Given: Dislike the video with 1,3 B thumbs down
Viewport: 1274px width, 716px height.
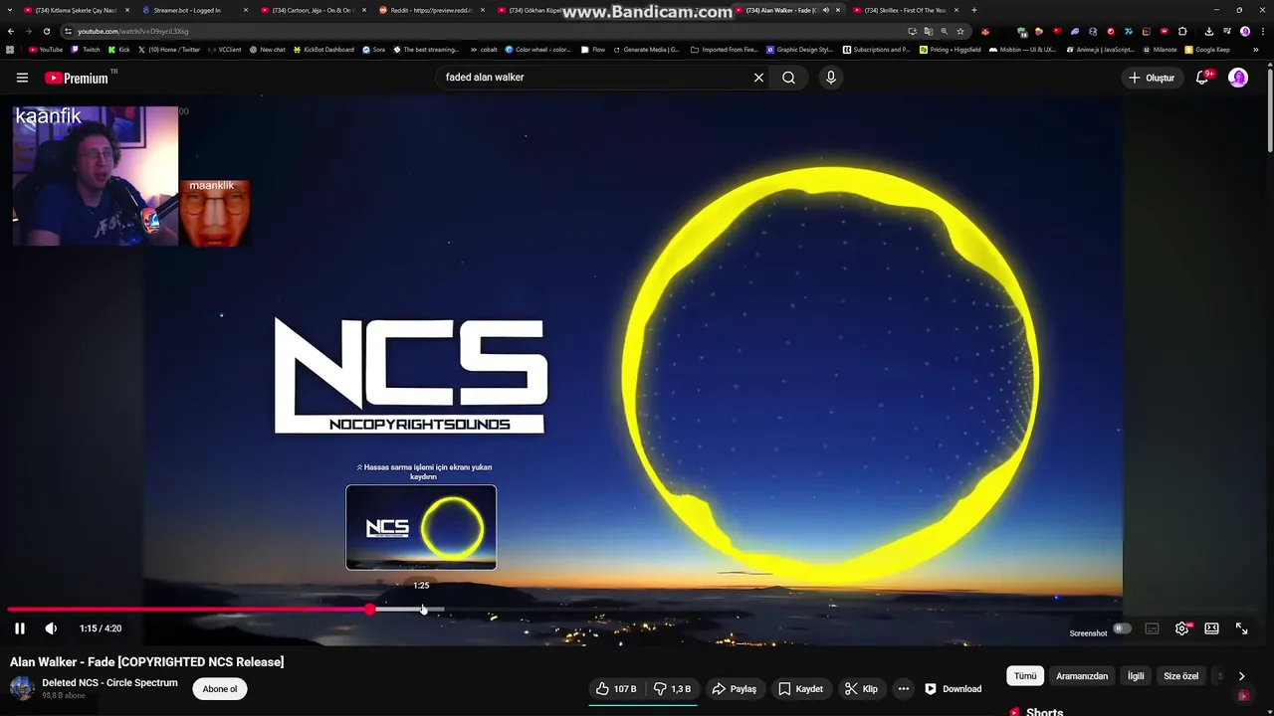Looking at the screenshot, I should (673, 689).
